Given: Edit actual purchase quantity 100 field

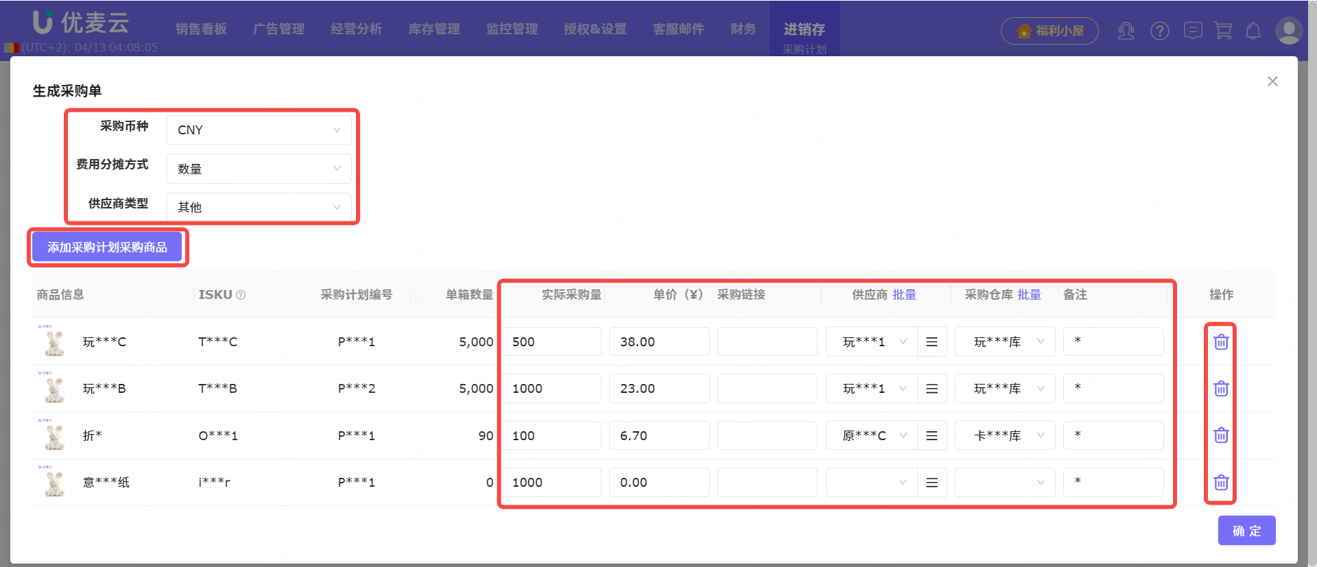Looking at the screenshot, I should pyautogui.click(x=551, y=435).
